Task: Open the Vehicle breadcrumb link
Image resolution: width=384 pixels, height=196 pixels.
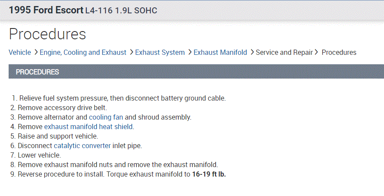Action: (x=20, y=52)
